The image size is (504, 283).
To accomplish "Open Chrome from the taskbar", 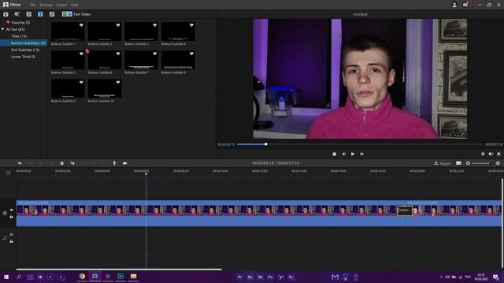I will click(82, 276).
